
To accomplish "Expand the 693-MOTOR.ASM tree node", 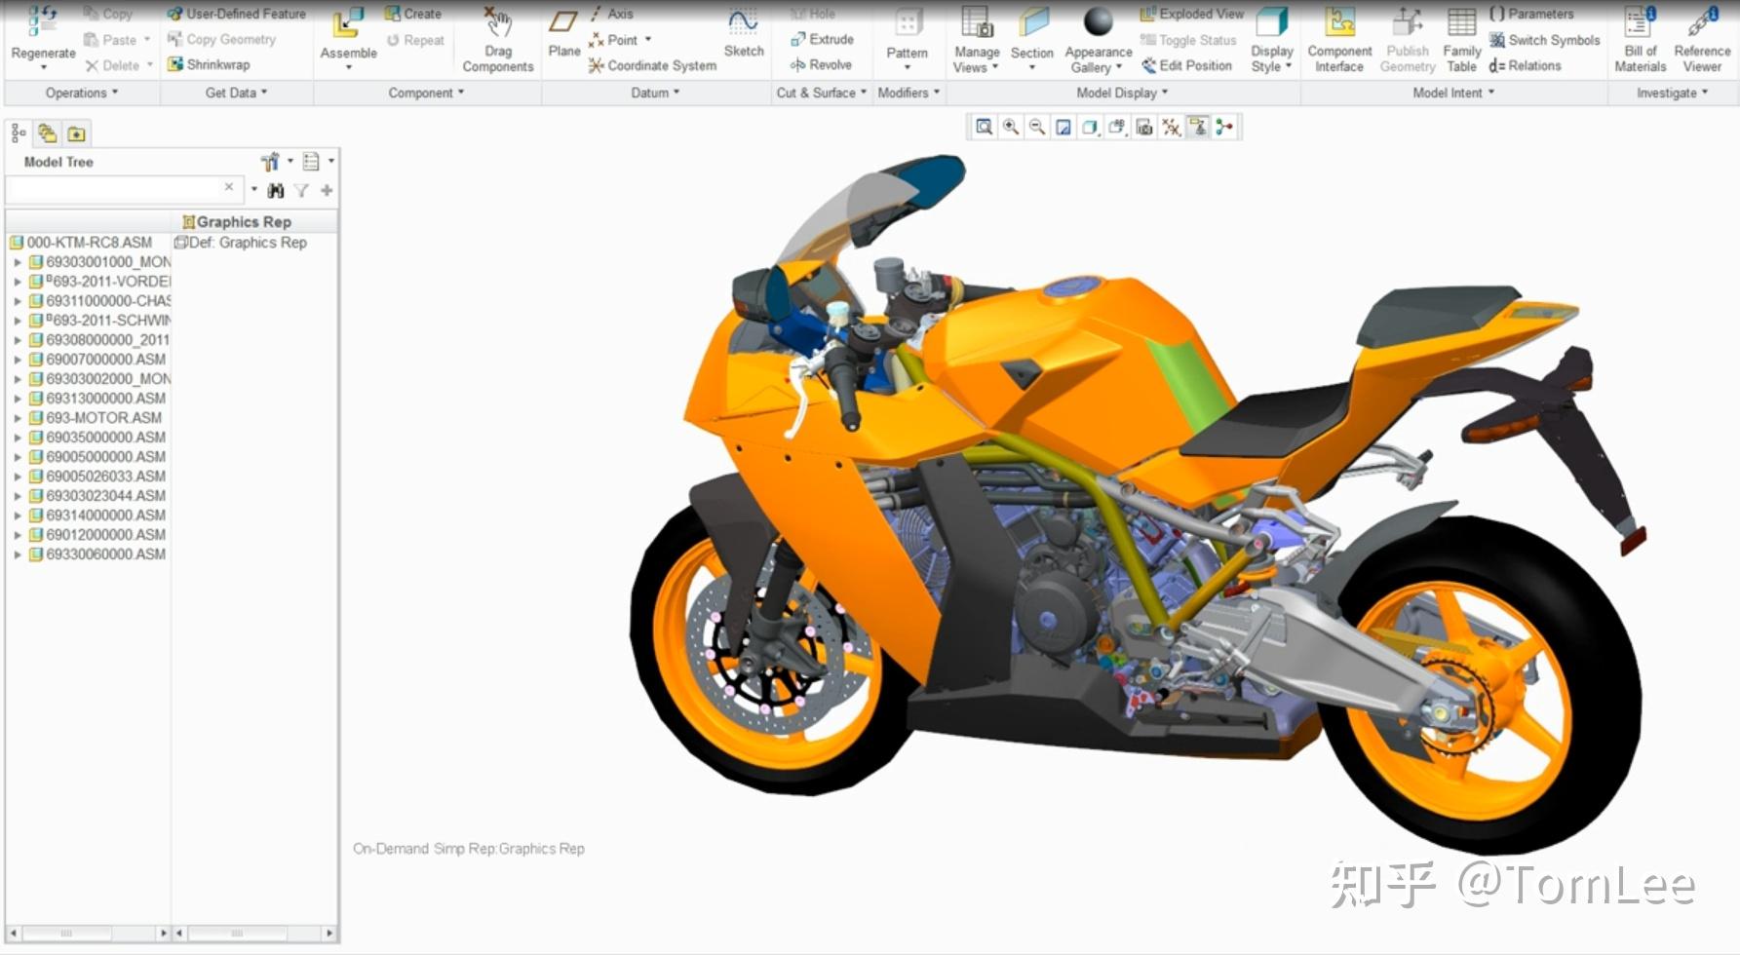I will pyautogui.click(x=18, y=417).
